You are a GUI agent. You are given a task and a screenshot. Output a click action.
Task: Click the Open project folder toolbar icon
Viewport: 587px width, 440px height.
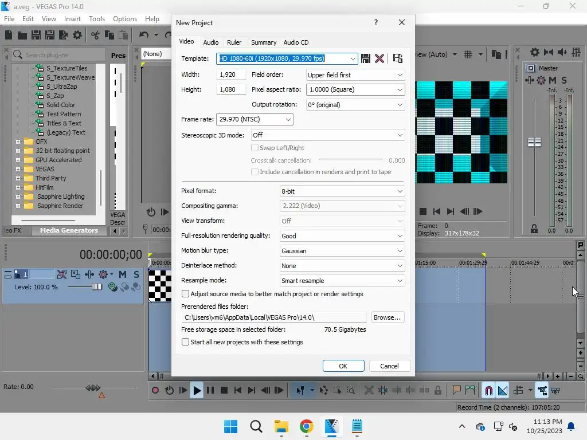click(22, 35)
